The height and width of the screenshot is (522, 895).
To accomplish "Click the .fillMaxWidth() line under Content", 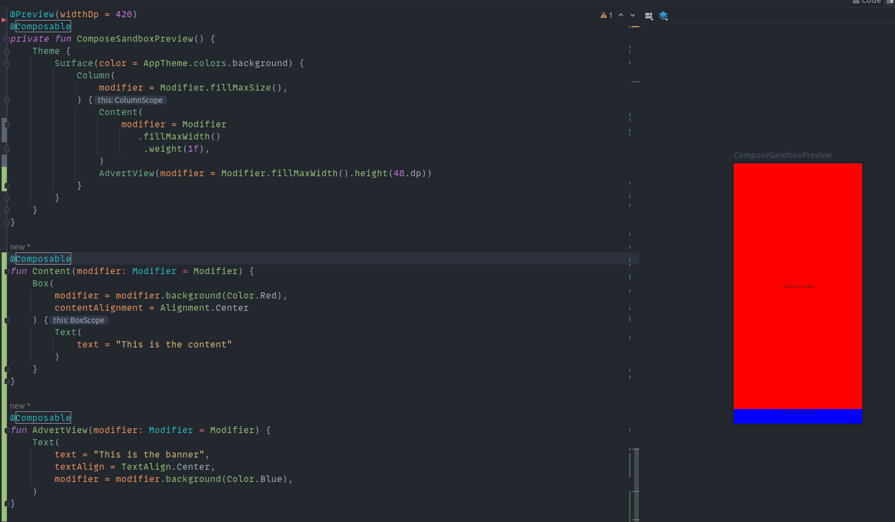I will 179,137.
